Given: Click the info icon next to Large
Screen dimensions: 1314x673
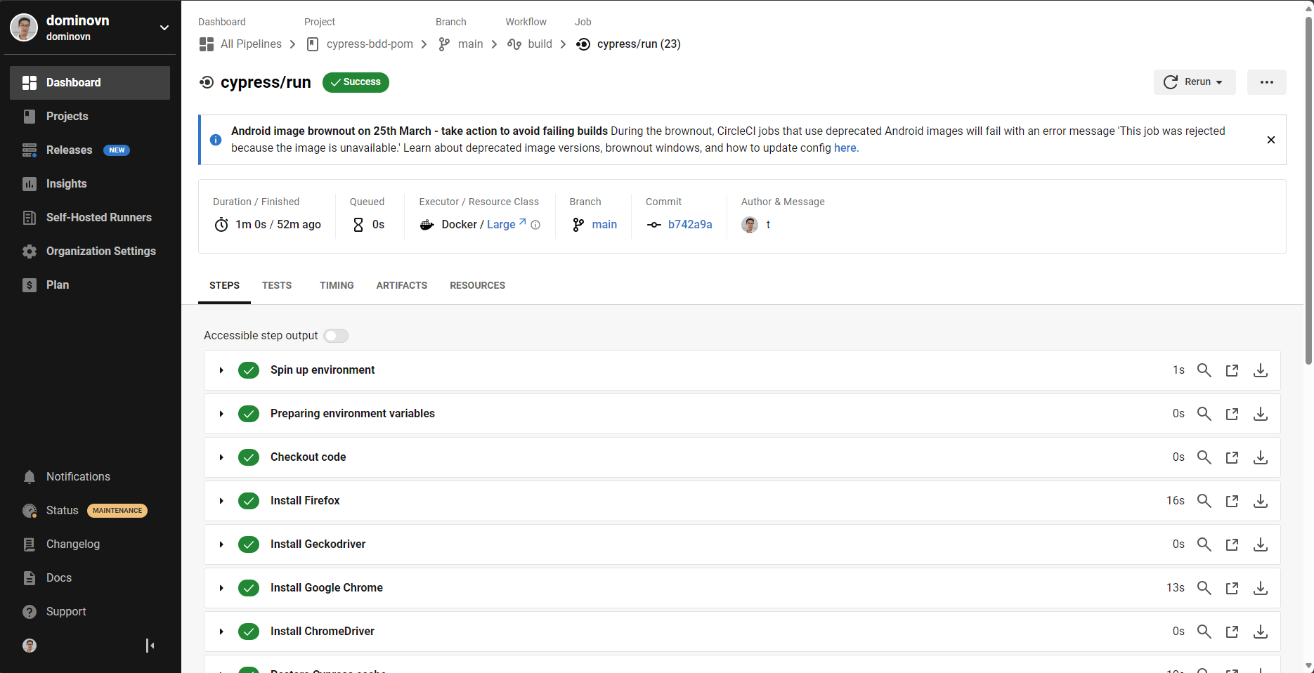Looking at the screenshot, I should click(x=535, y=225).
